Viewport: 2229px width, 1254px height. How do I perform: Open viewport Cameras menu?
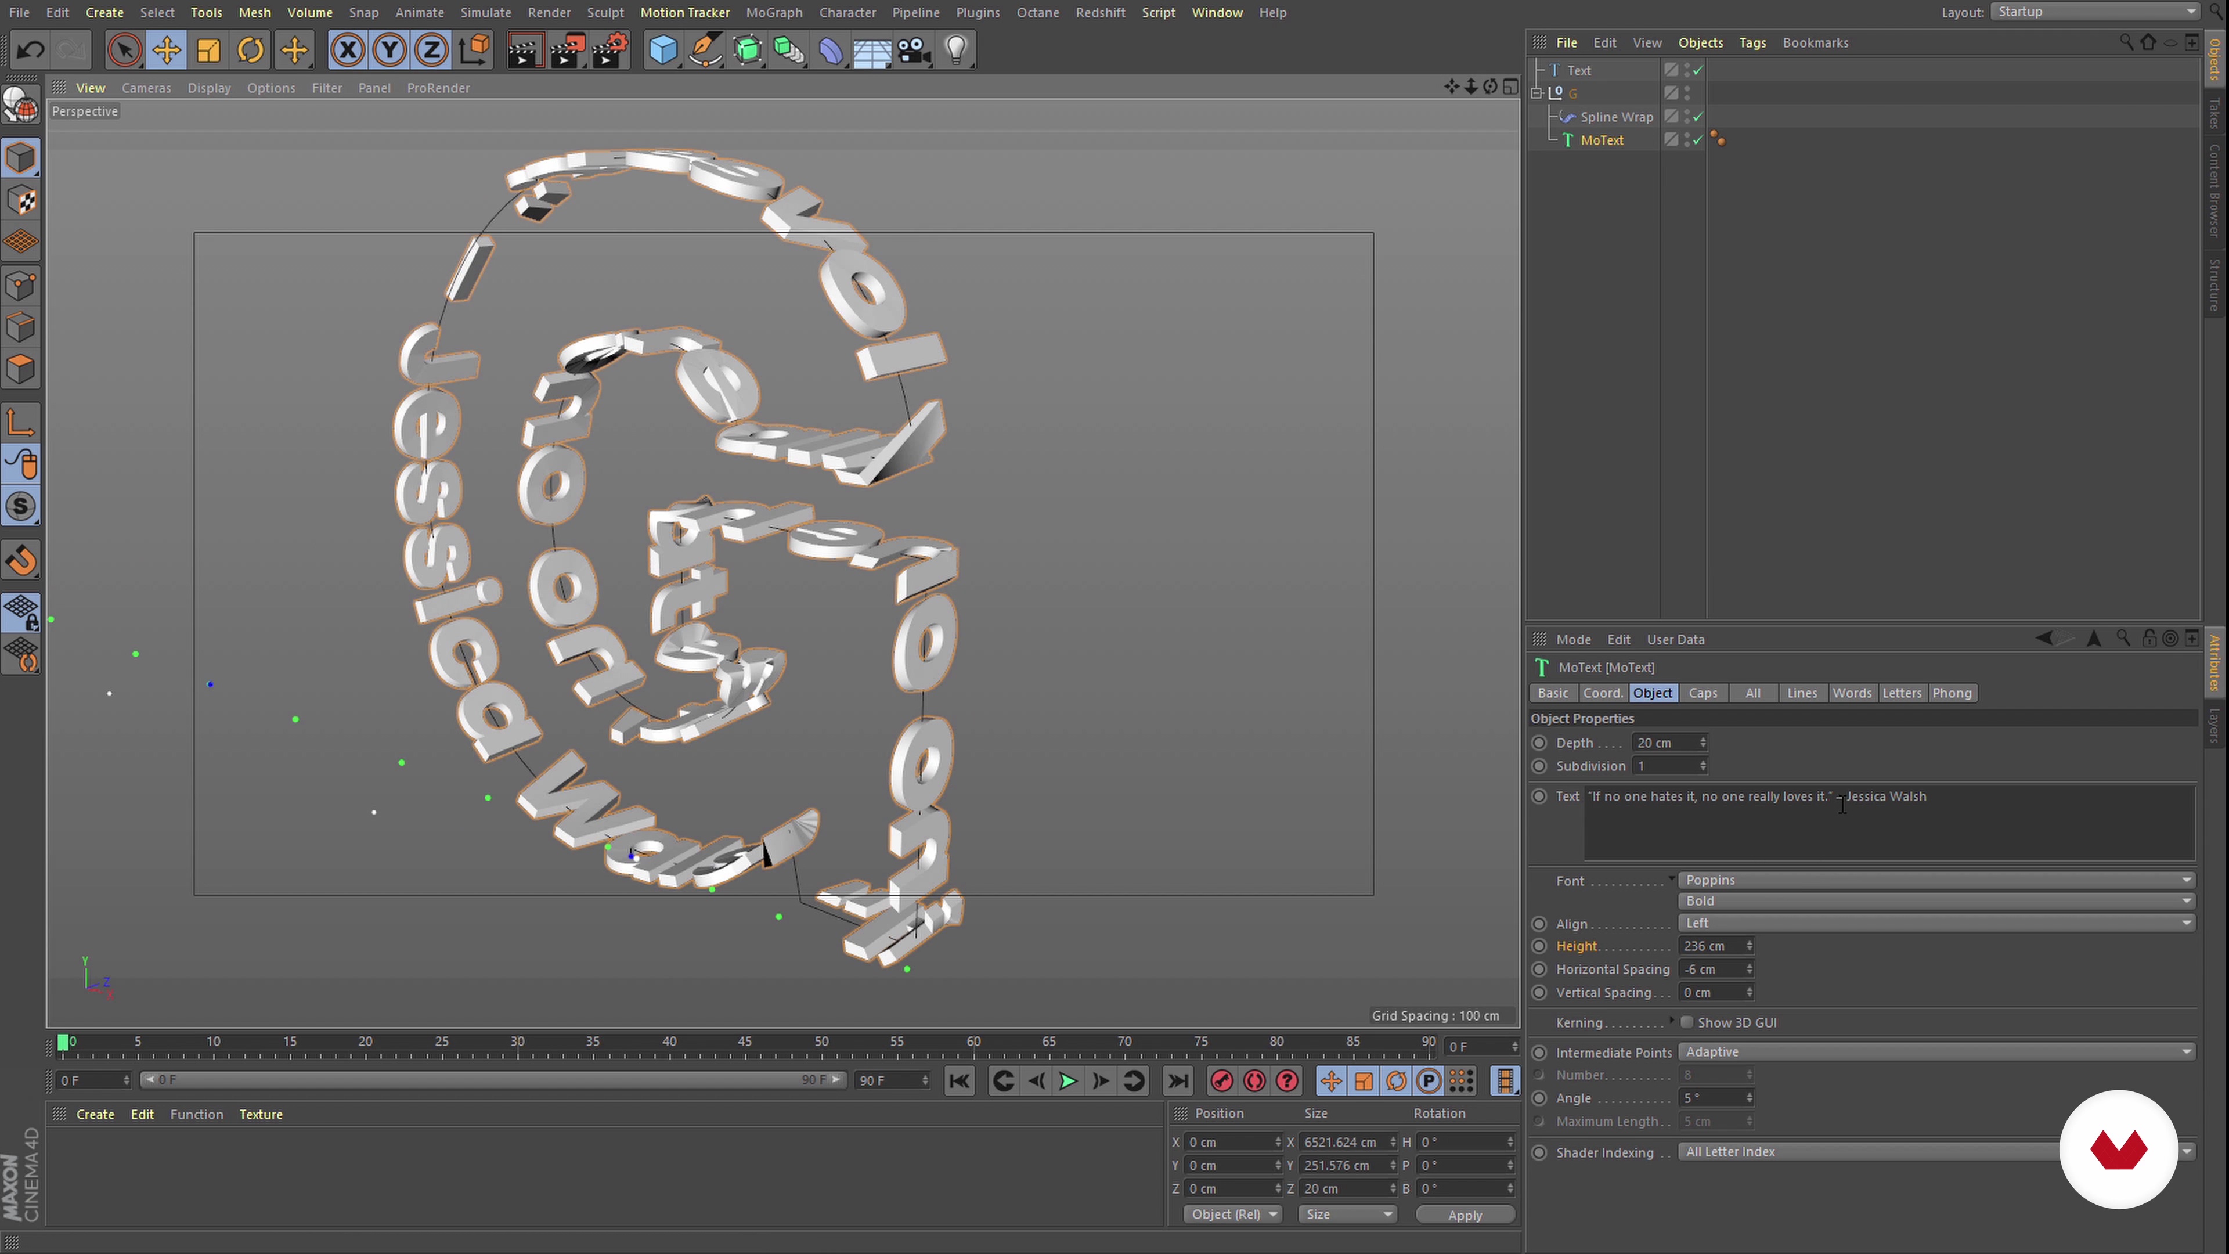(146, 88)
